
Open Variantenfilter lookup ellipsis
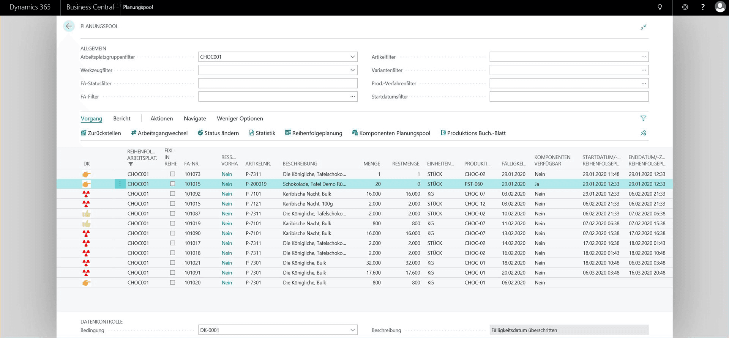click(644, 70)
